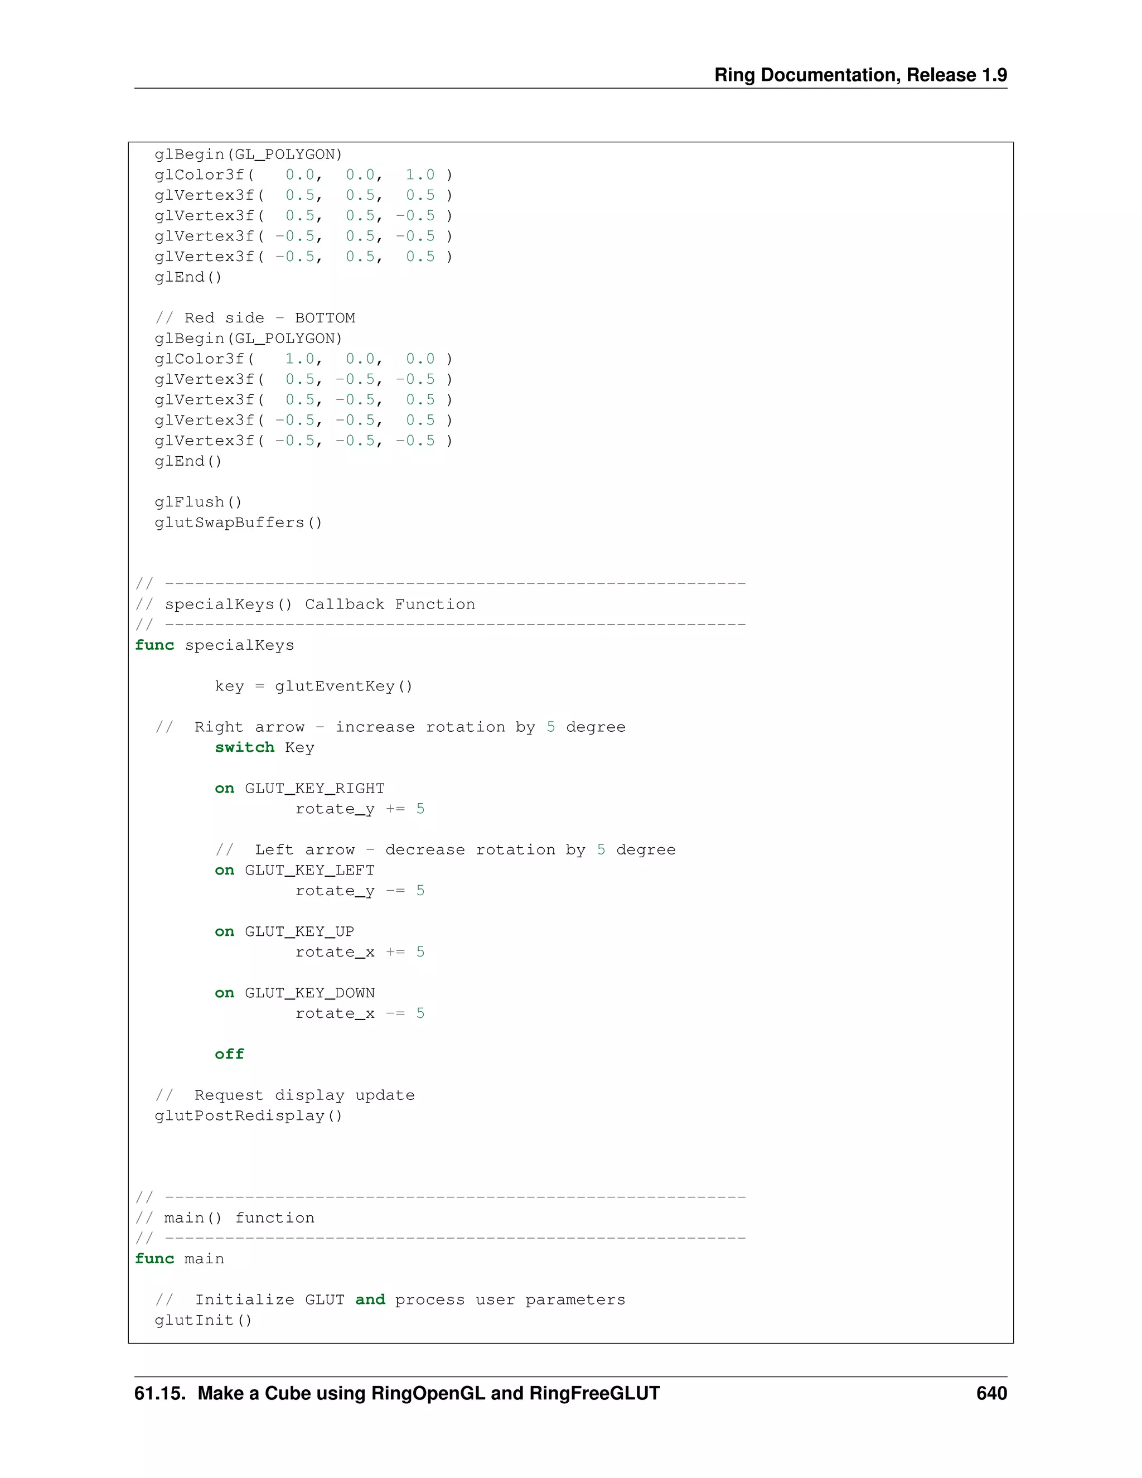Click the 'main() function' comment
The width and height of the screenshot is (1142, 1478).
point(225,1218)
